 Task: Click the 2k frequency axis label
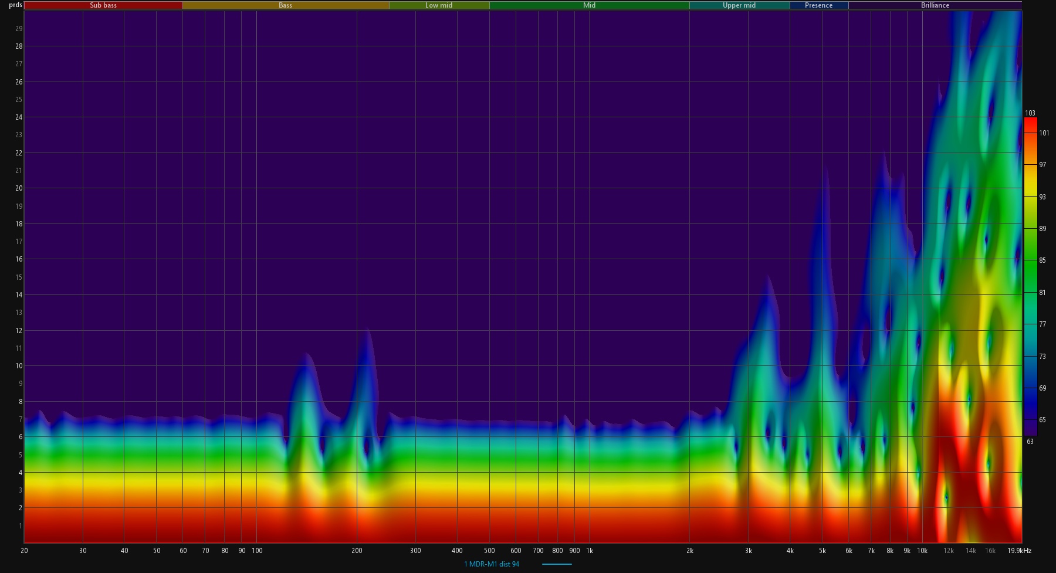click(x=689, y=551)
